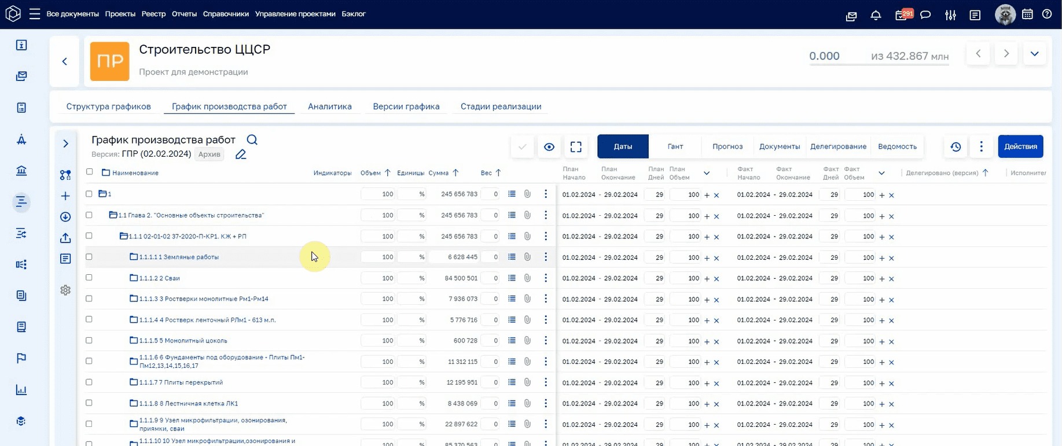
Task: Toggle the eye visibility button
Action: [x=549, y=147]
